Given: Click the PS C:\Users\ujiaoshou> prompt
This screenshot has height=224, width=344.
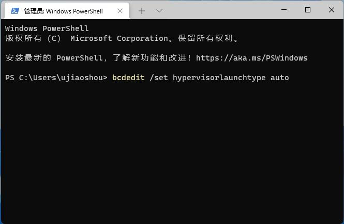Looking at the screenshot, I should click(56, 78).
